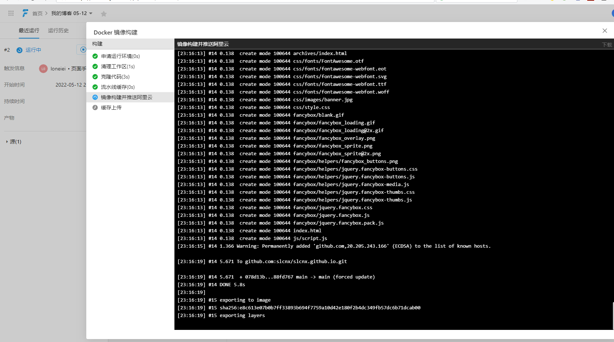This screenshot has height=342, width=614.
Task: Click log line 'fancybox/blank.gif'
Action: 261,115
